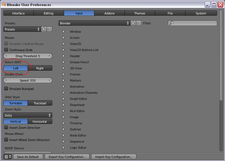Maximize the Blender User Preferences window
The image size is (225, 161).
pos(214,4)
